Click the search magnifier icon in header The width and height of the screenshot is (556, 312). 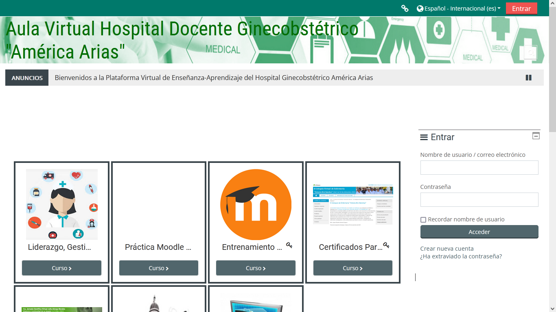530,52
